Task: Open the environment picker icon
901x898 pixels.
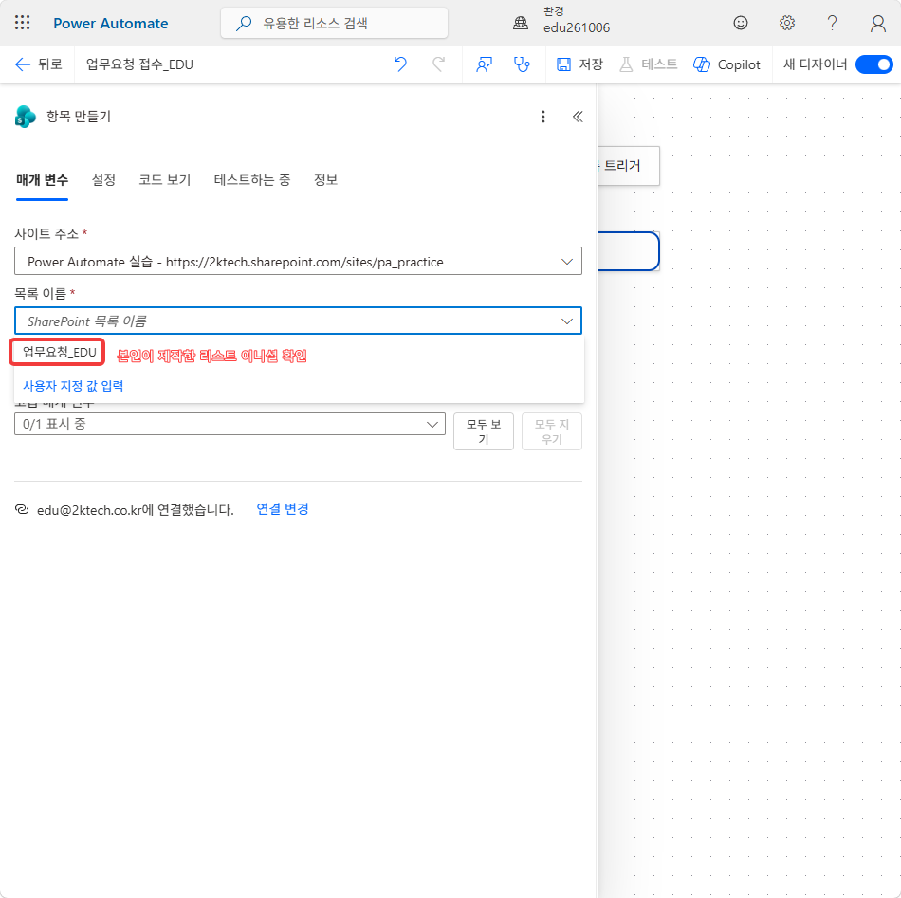Action: click(x=521, y=23)
